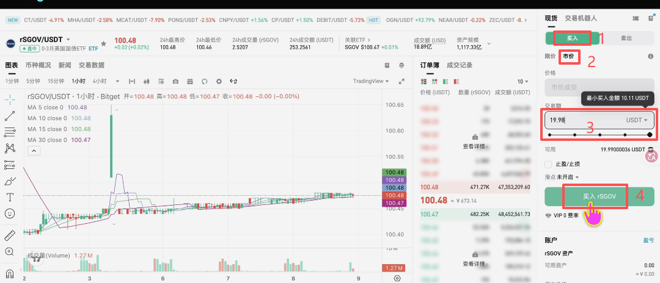Set amount slider to maximum point
Viewport: 660px width, 283px height.
click(x=650, y=135)
